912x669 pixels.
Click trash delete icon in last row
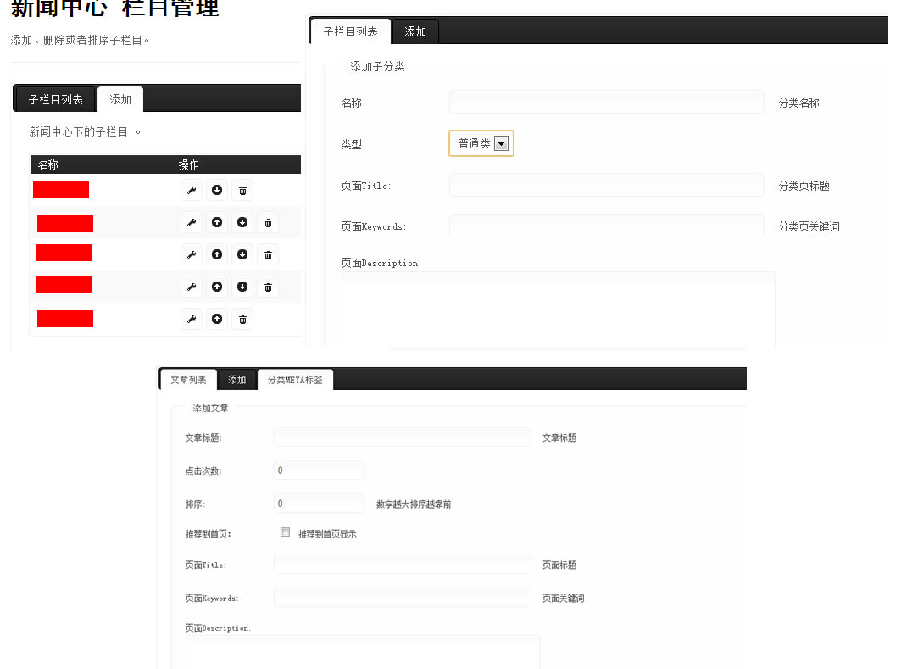[242, 319]
